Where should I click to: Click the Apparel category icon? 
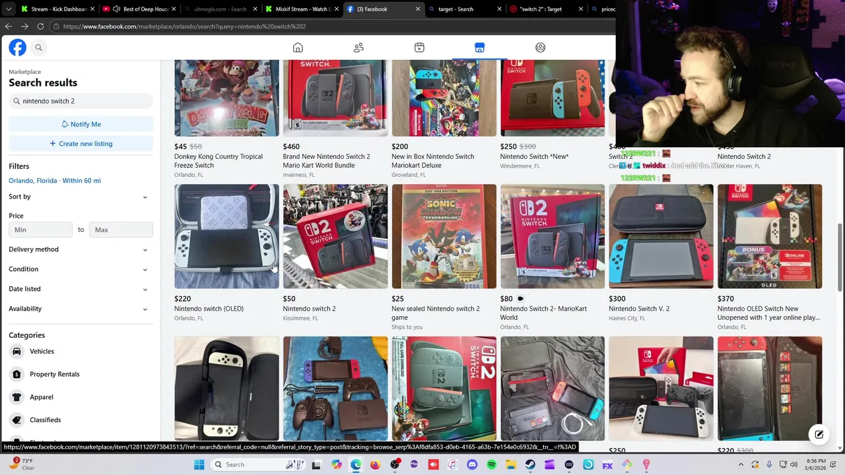pyautogui.click(x=17, y=397)
